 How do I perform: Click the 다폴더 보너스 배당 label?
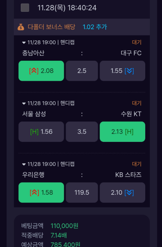coord(52,27)
